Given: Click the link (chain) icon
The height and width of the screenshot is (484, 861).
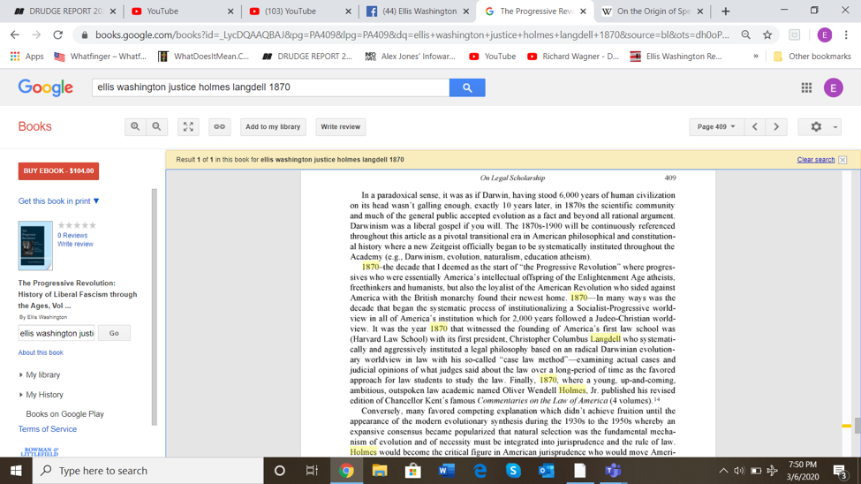Looking at the screenshot, I should [x=219, y=126].
